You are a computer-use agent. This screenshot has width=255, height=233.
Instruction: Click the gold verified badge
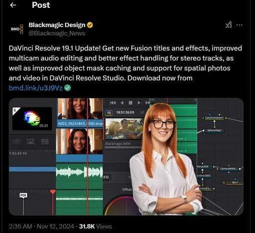[x=90, y=25]
